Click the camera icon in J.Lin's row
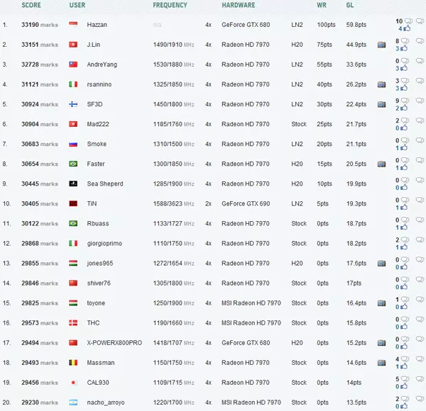Image resolution: width=426 pixels, height=411 pixels. [382, 45]
